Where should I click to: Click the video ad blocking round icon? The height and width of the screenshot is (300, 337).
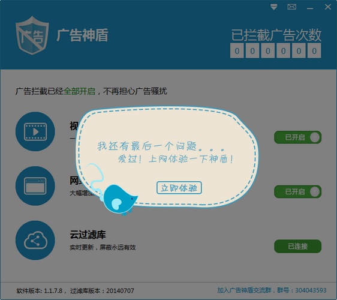click(35, 131)
